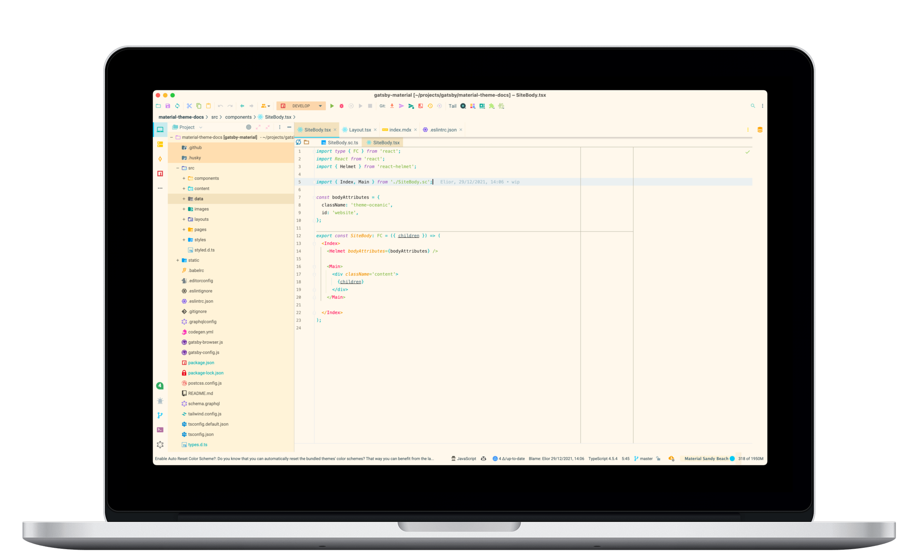Click Material Sandy Beach theme indicator
This screenshot has height=551, width=918.
706,459
